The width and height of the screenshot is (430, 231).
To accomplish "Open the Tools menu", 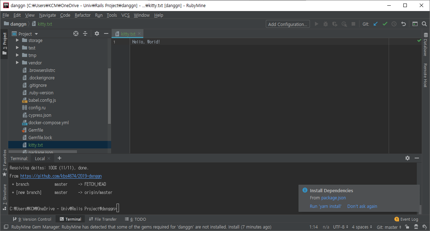I will click(112, 15).
